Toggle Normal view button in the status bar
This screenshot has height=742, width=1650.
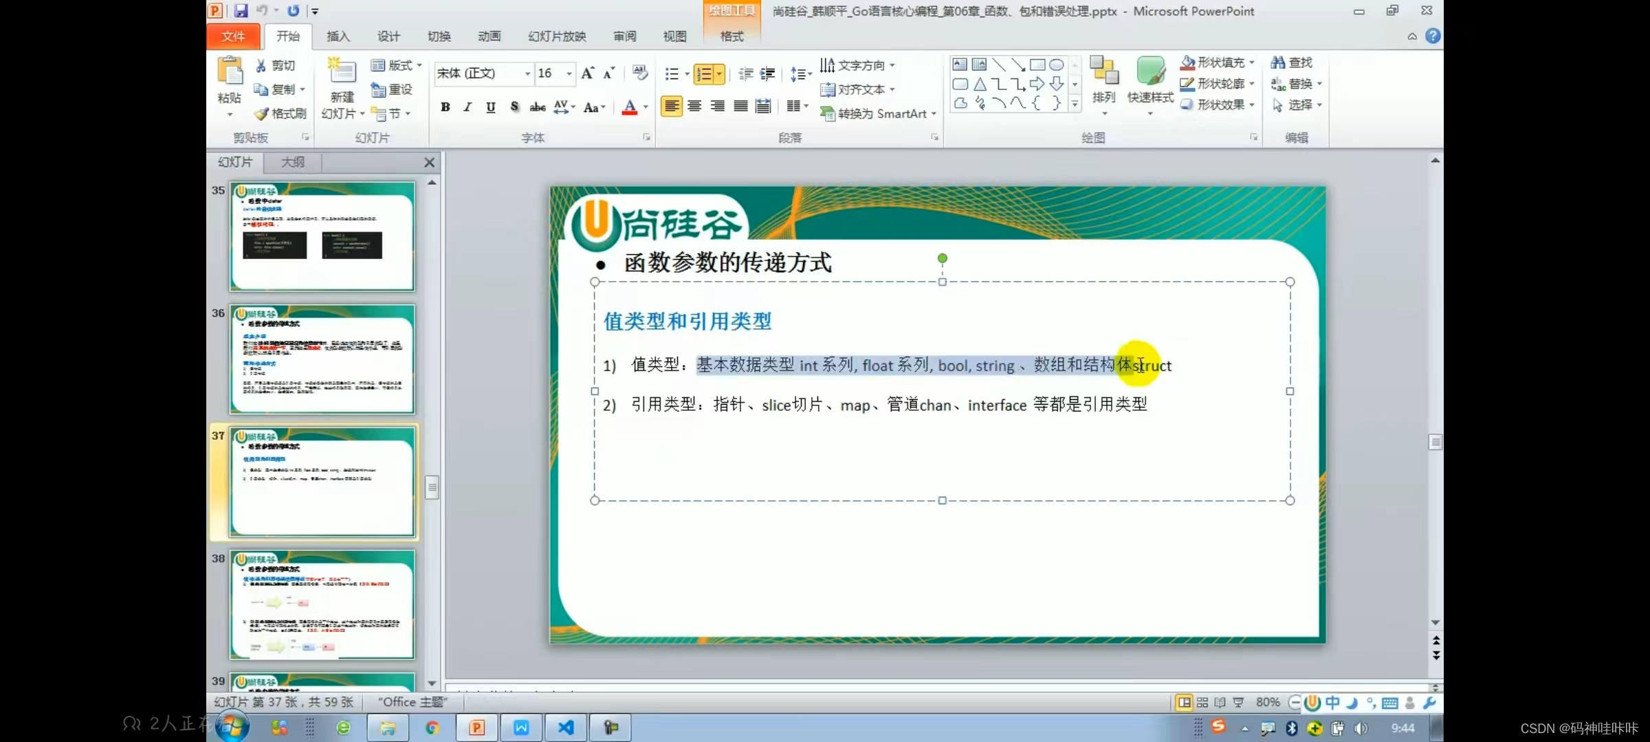click(x=1184, y=702)
